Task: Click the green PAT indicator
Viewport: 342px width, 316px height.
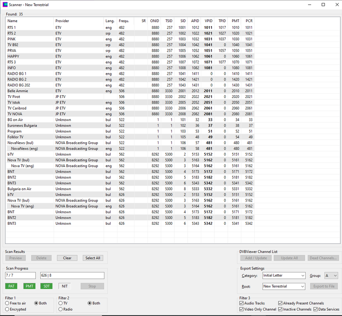Action: pyautogui.click(x=11, y=286)
